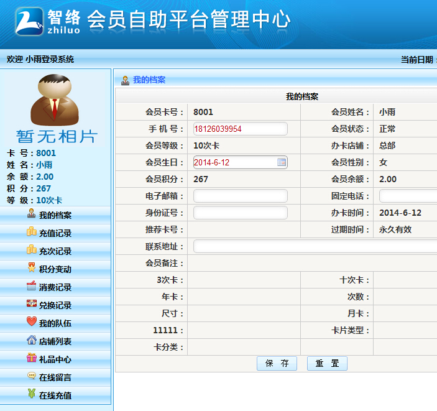The image size is (437, 411).
Task: Click the sidebar 等级 value 10次卡
Action: pos(49,200)
